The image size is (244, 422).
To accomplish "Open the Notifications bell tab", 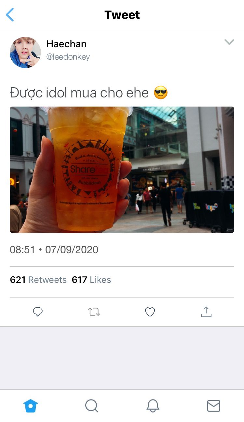I will tap(153, 406).
